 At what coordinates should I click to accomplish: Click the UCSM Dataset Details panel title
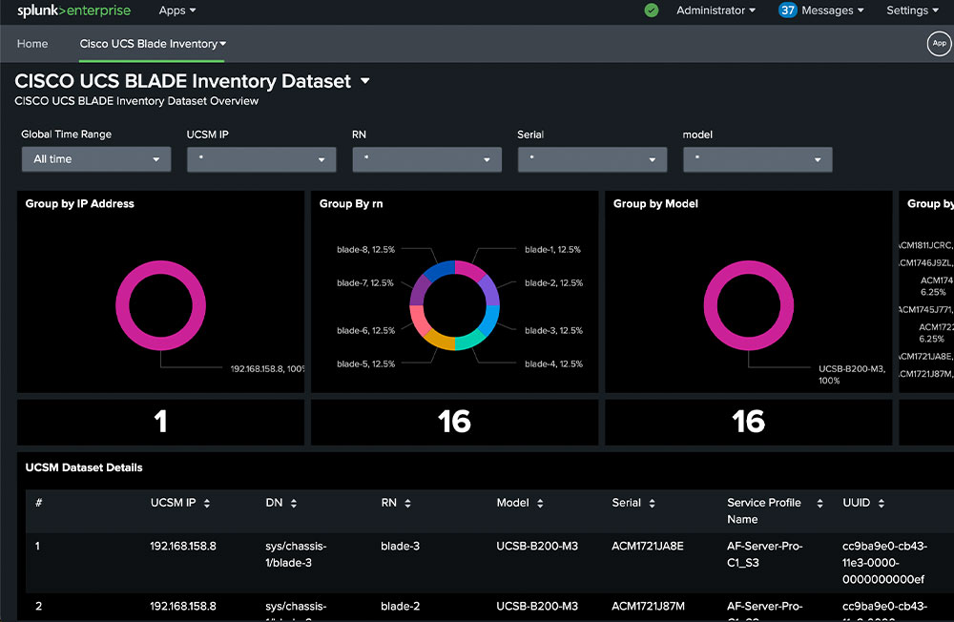pos(84,467)
